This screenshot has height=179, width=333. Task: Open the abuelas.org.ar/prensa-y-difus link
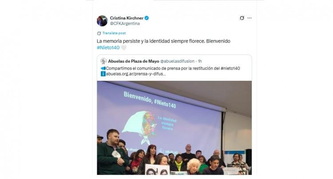pos(136,74)
